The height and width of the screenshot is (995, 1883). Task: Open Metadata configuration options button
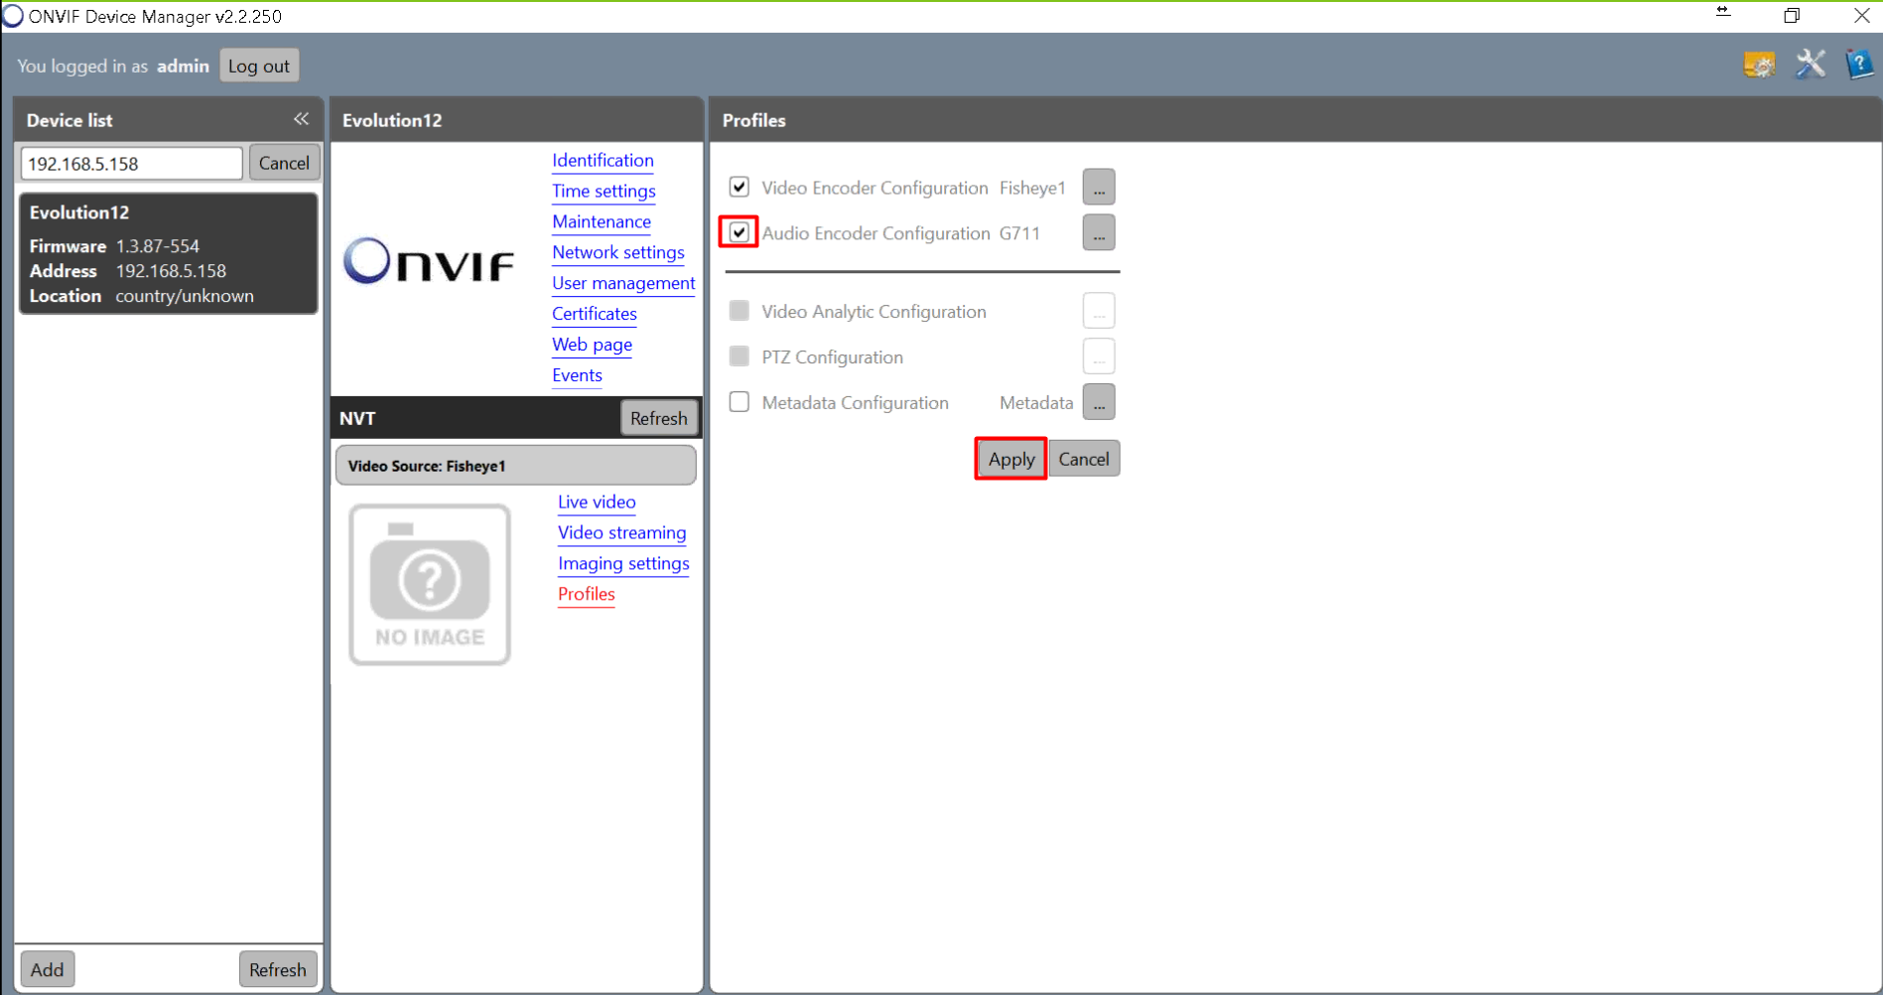pos(1098,402)
